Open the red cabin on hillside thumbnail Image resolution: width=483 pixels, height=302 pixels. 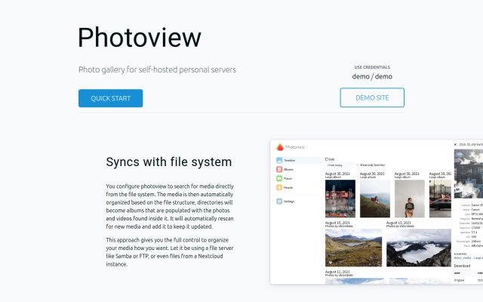[x=375, y=199]
